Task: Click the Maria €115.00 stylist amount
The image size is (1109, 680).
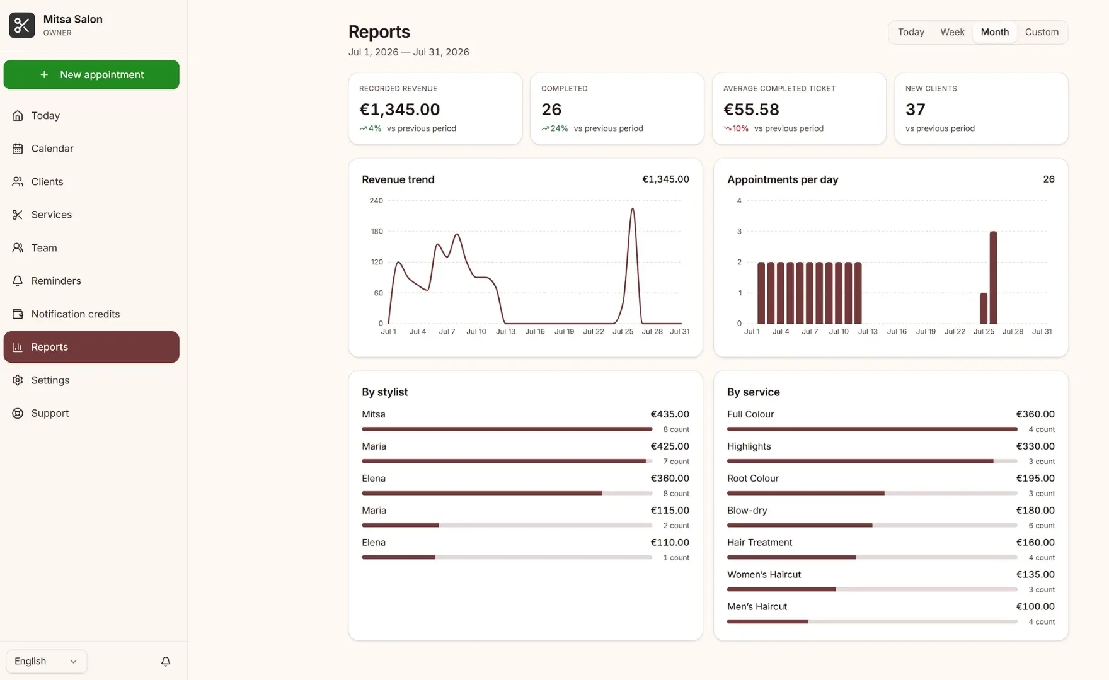Action: click(x=670, y=511)
